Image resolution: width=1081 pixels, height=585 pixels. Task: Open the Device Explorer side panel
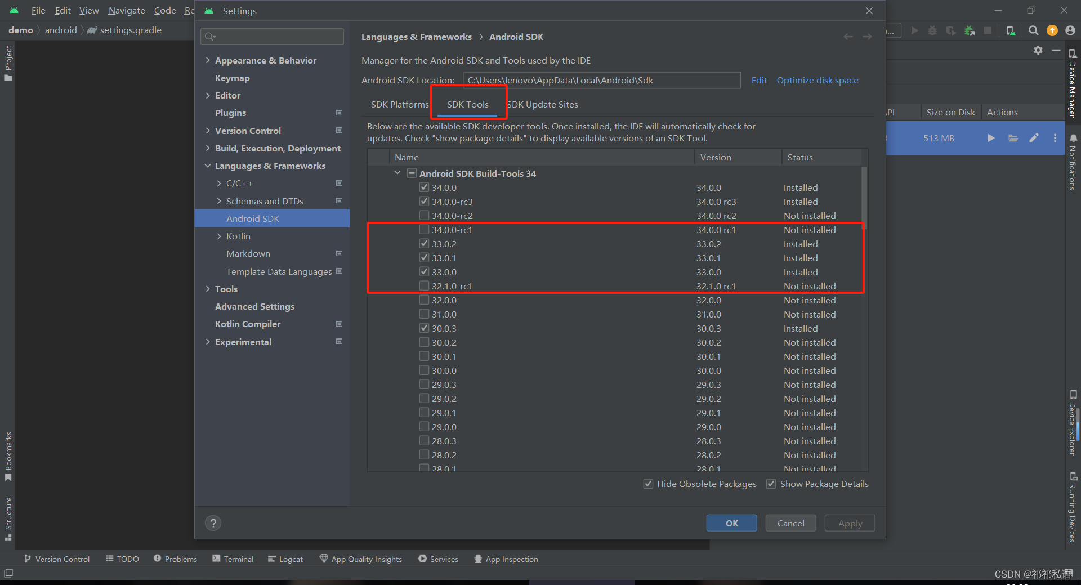click(1073, 422)
